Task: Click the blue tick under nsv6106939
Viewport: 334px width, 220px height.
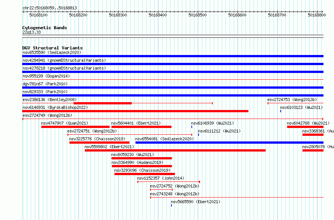Action: pos(192,127)
